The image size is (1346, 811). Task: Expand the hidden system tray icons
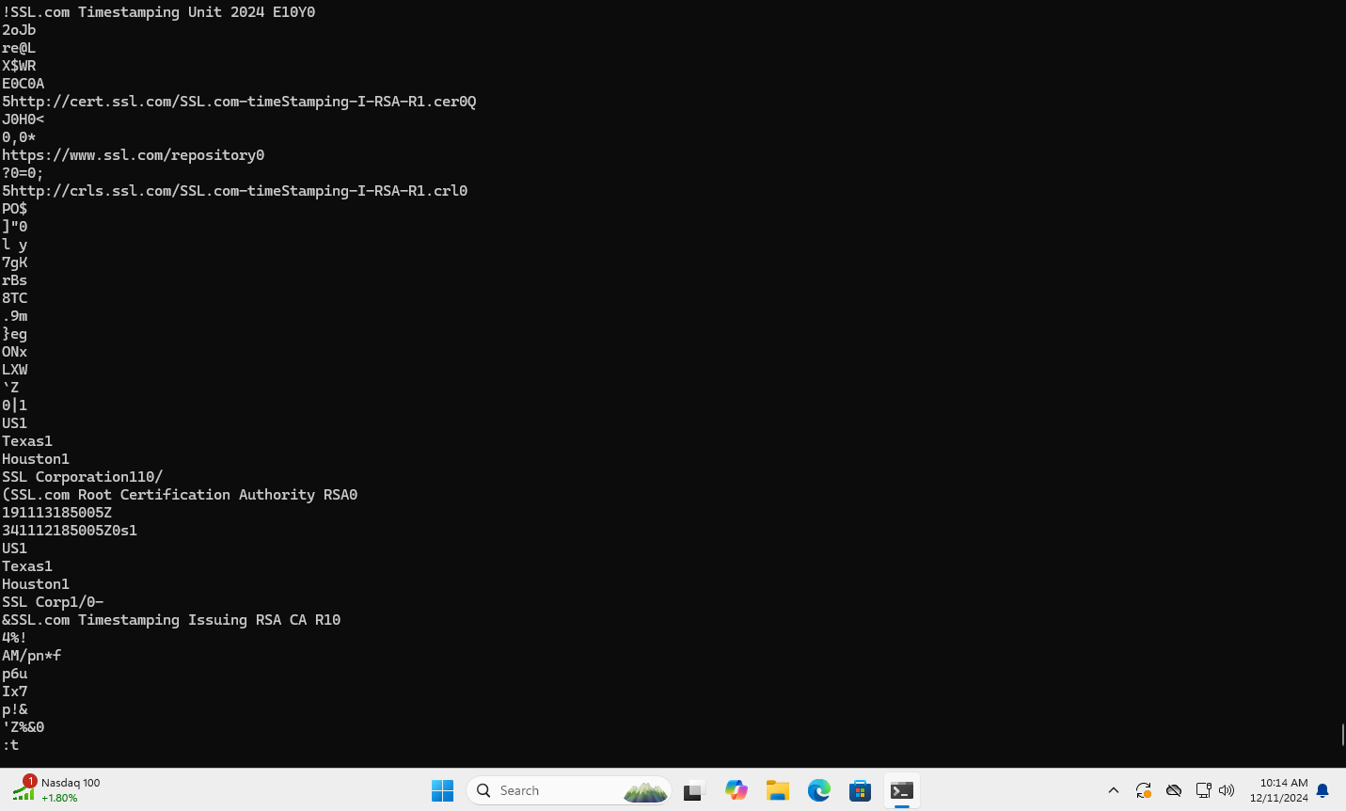pyautogui.click(x=1114, y=790)
